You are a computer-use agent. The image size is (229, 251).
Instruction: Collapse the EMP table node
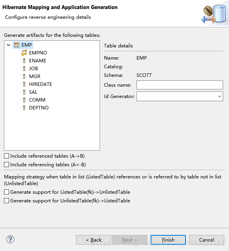(9, 45)
